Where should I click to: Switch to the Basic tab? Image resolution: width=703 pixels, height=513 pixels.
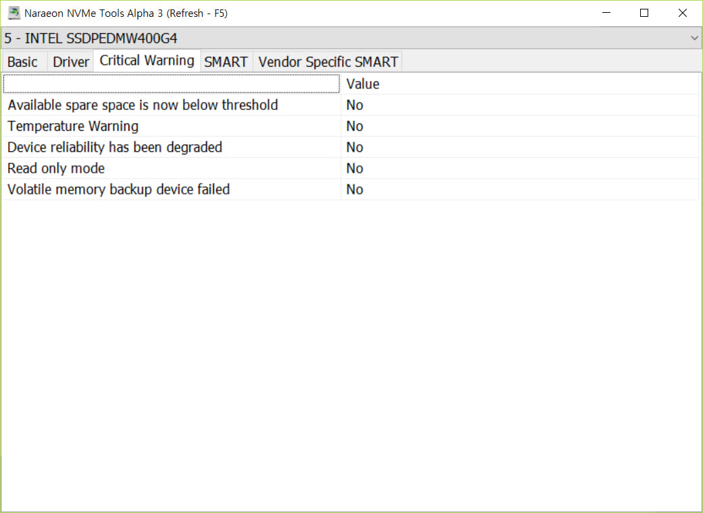(23, 62)
